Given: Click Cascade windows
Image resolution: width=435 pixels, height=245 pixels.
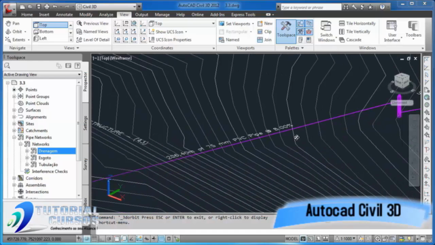Looking at the screenshot, I should (350, 39).
